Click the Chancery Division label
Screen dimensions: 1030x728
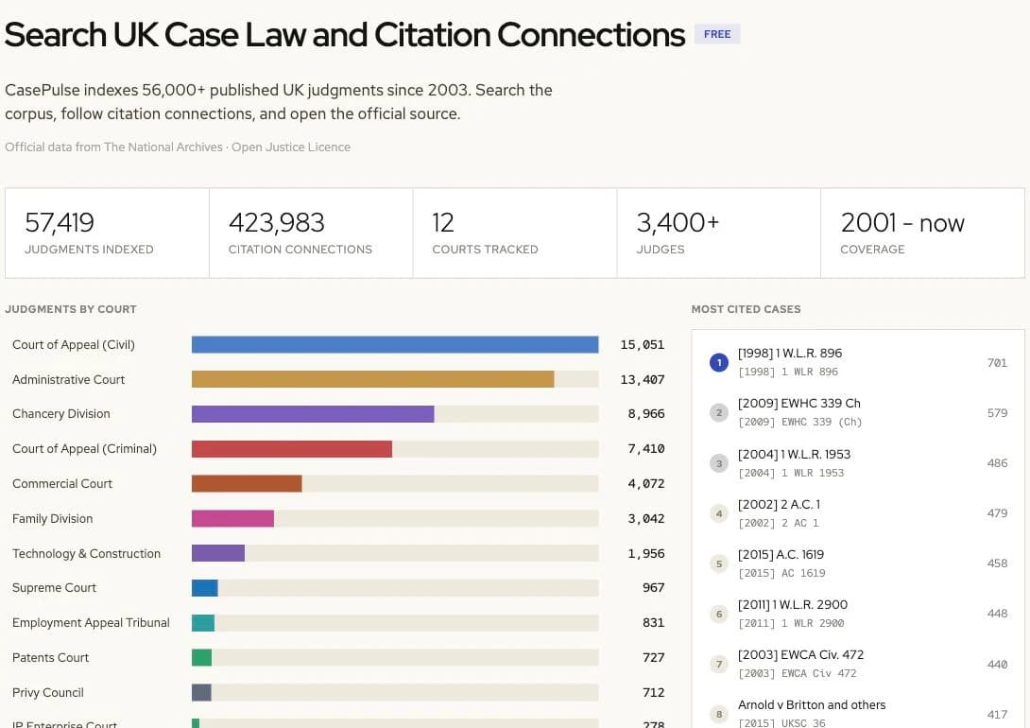pos(61,414)
